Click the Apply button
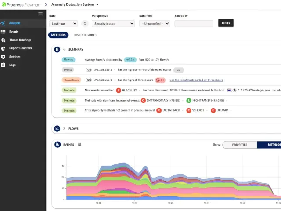The height and width of the screenshot is (211, 281). [226, 23]
